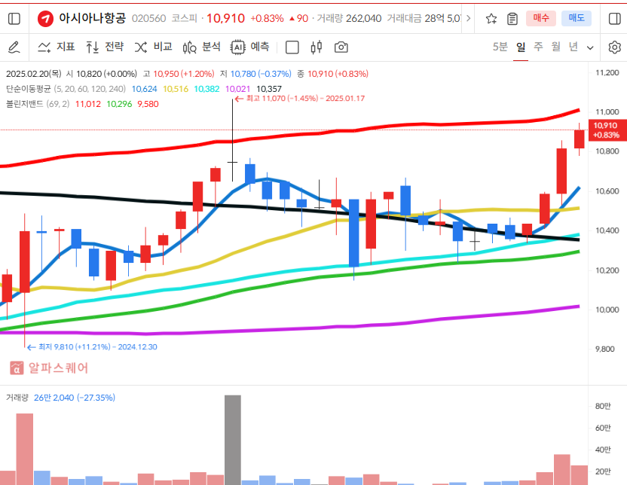Switch to 년 yearly timeframe
Screen dimensions: 627x485
point(573,47)
